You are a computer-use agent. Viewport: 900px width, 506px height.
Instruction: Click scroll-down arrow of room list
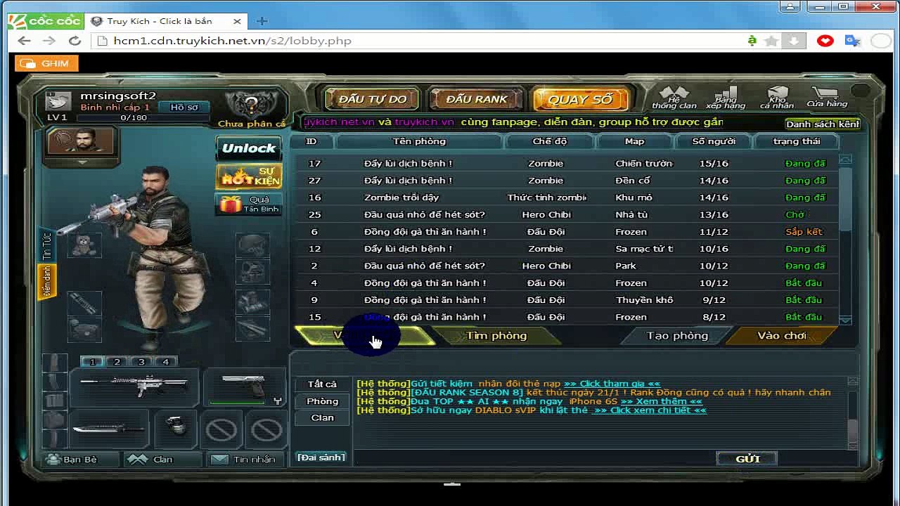pyautogui.click(x=845, y=320)
